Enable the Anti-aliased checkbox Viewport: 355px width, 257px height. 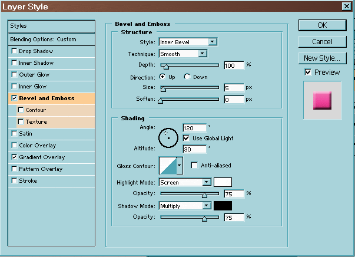195,166
